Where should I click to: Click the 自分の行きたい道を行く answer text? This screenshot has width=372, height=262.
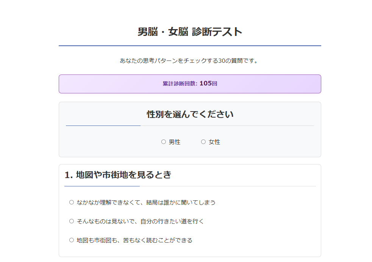[x=172, y=222]
